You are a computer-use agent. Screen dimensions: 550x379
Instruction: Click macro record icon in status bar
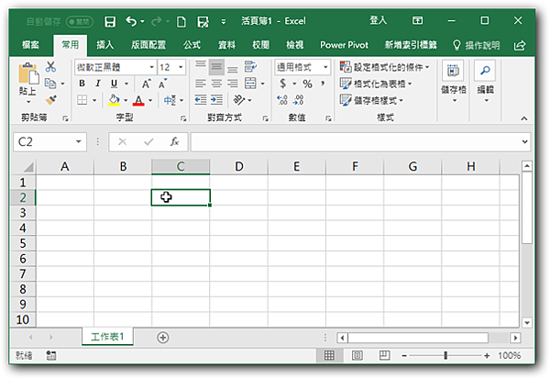point(50,355)
